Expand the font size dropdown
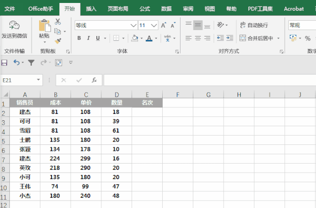This screenshot has height=208, width=316. pos(155,25)
